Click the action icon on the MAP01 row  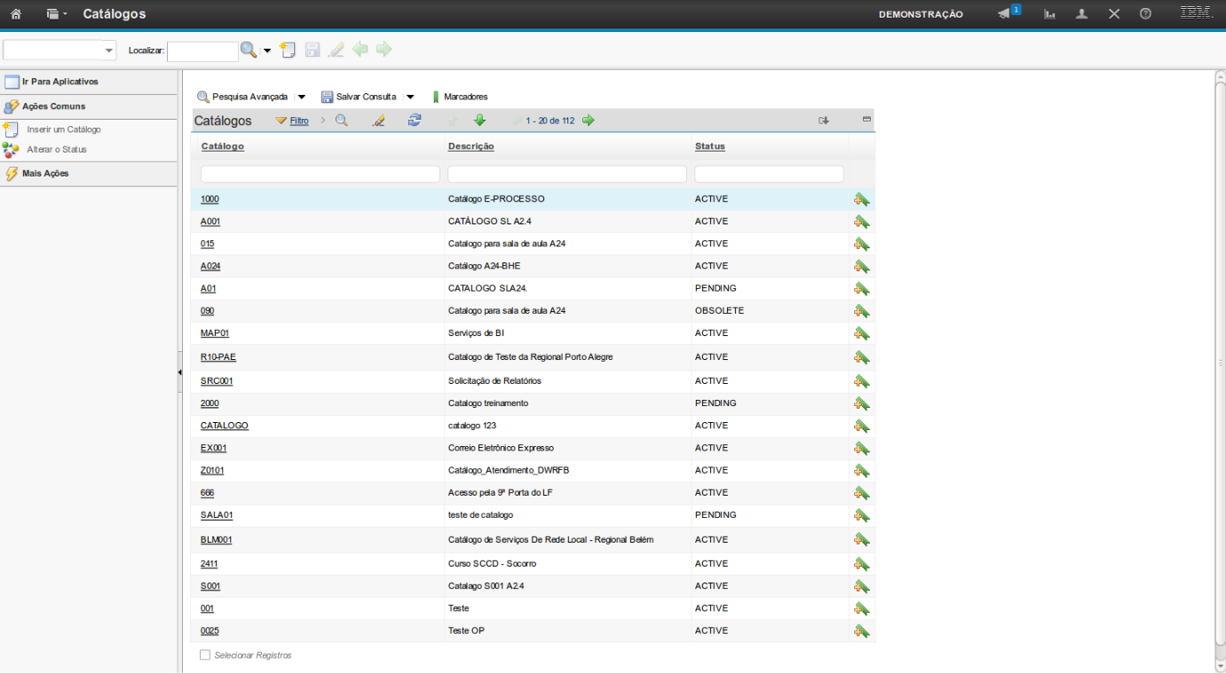(861, 334)
